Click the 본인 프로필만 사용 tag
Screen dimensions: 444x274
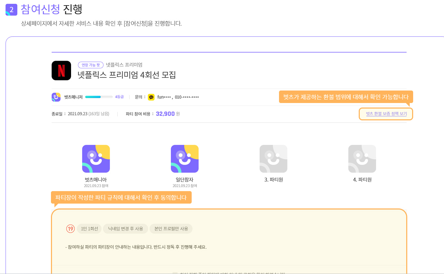point(171,229)
